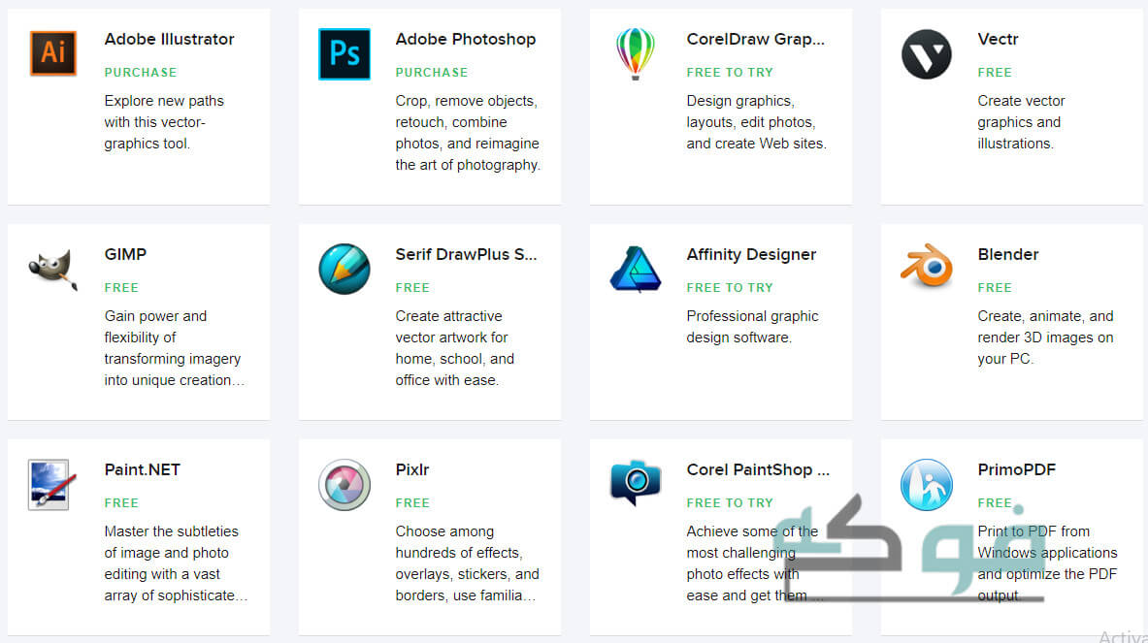Go to the Serif DrawPlus S... title

point(467,254)
